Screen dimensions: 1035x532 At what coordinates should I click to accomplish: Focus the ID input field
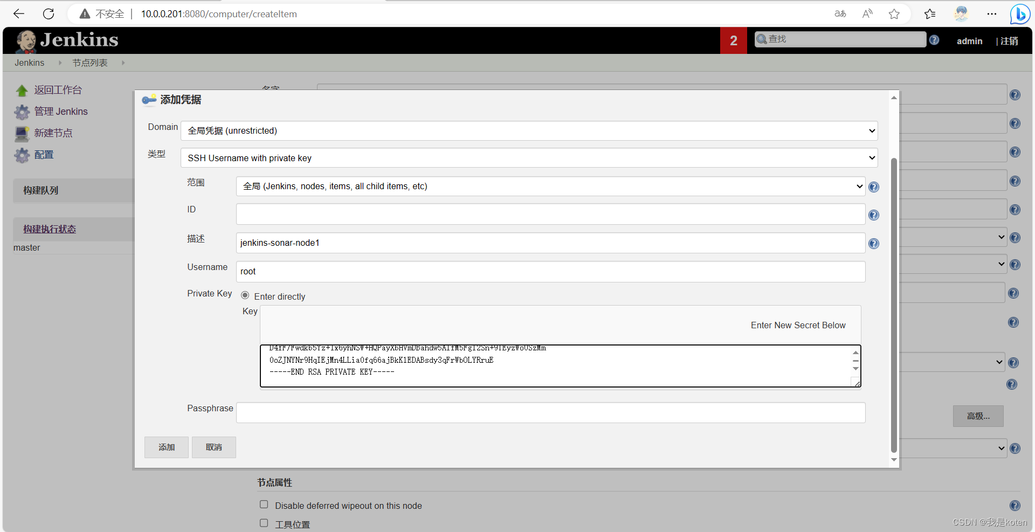pyautogui.click(x=550, y=214)
